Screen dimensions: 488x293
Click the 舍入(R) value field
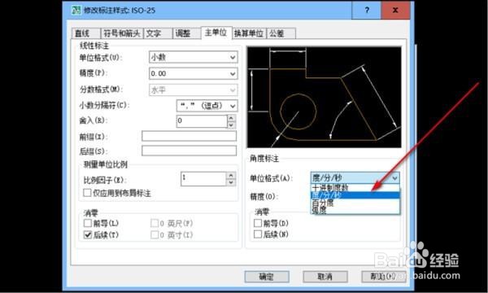click(202, 120)
